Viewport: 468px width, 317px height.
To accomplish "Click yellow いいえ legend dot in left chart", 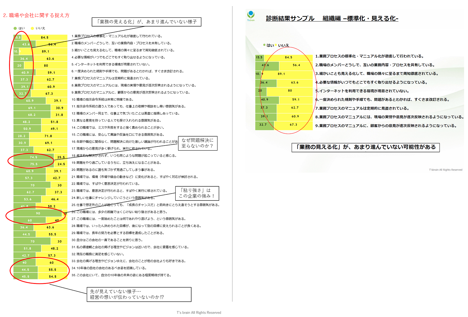I will click(x=32, y=28).
